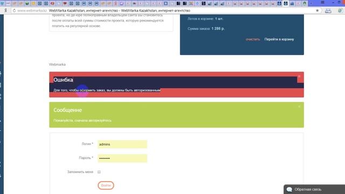Open the browser menu icon in the title bar
Viewport: 345px width, 194px height.
pyautogui.click(x=322, y=2)
